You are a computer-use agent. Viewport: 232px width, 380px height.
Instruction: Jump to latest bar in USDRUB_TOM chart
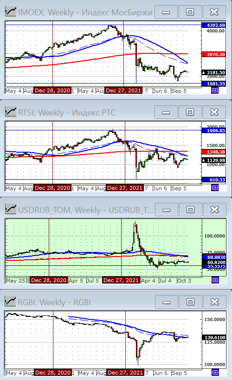coord(215,280)
